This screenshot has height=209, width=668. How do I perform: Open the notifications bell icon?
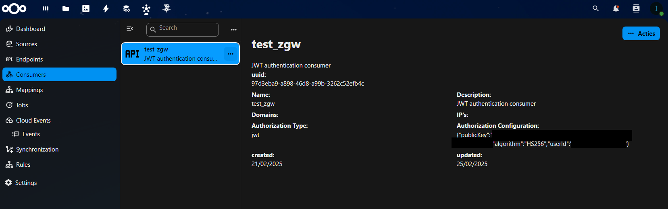616,8
